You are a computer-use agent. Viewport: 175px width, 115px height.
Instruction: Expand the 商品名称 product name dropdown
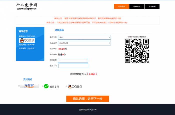pos(84,43)
